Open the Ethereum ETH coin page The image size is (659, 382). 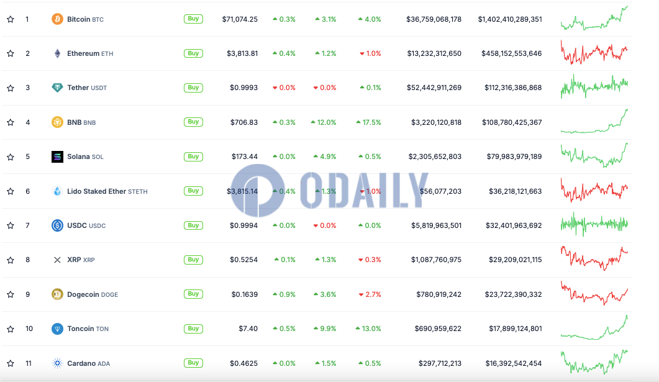tap(90, 53)
